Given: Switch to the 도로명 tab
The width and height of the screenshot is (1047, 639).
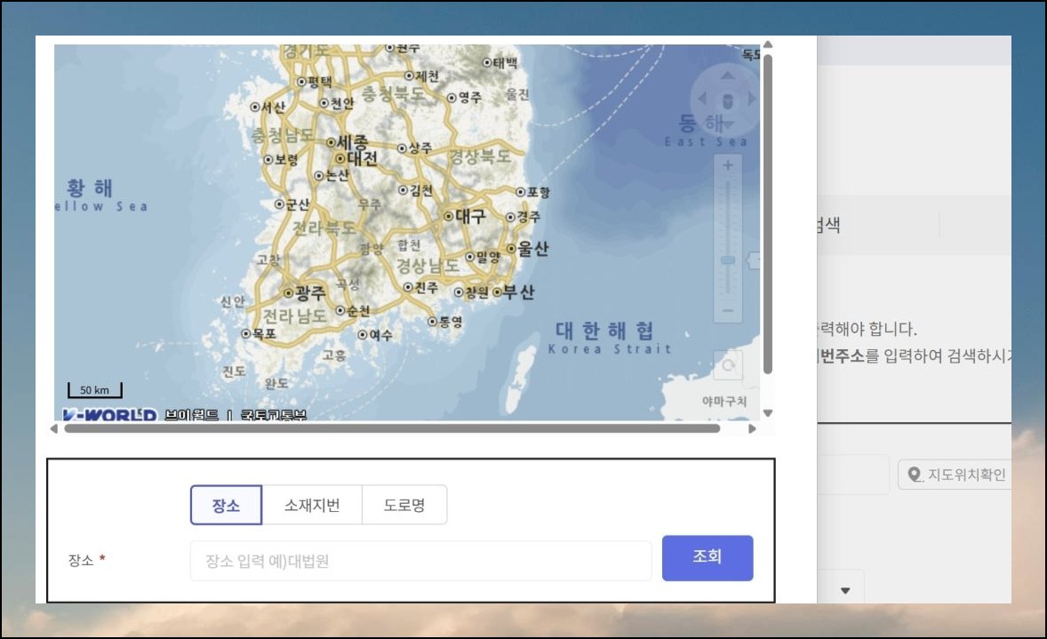Looking at the screenshot, I should coord(404,505).
